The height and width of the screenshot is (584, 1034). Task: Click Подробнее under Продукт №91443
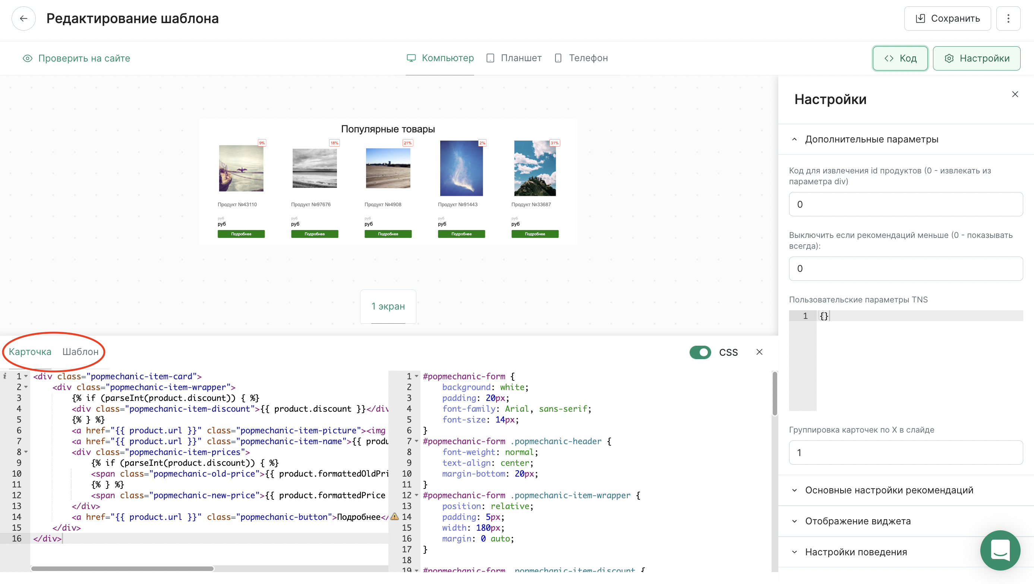point(461,234)
